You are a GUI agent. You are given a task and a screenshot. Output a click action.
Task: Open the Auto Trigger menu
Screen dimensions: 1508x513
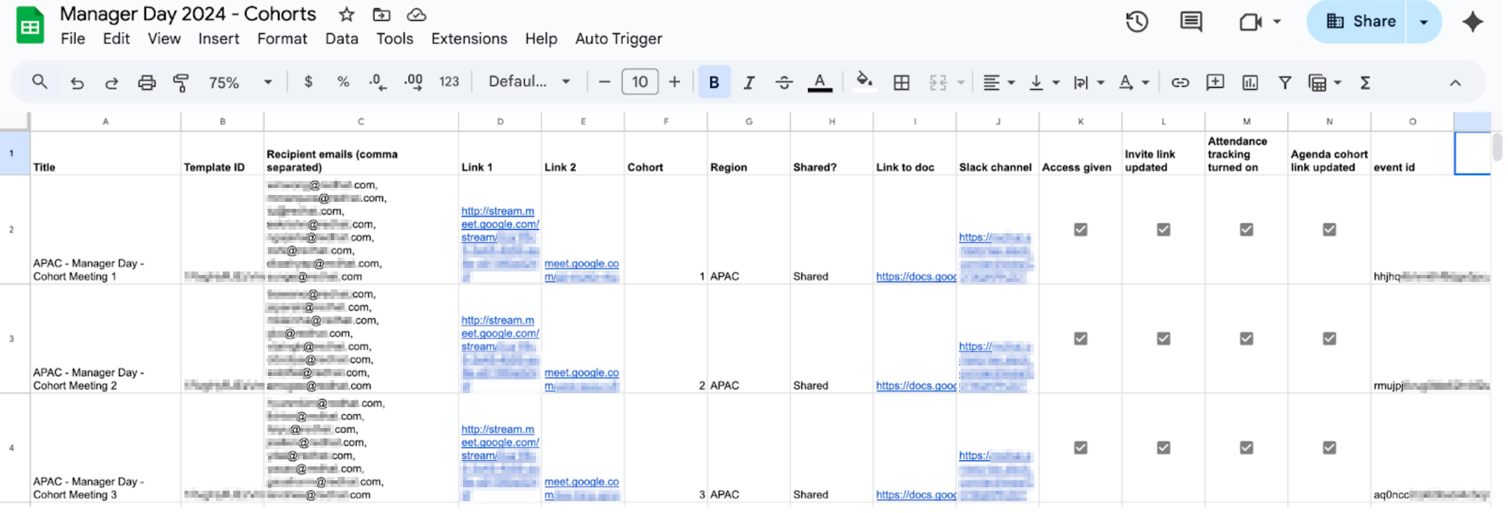618,39
